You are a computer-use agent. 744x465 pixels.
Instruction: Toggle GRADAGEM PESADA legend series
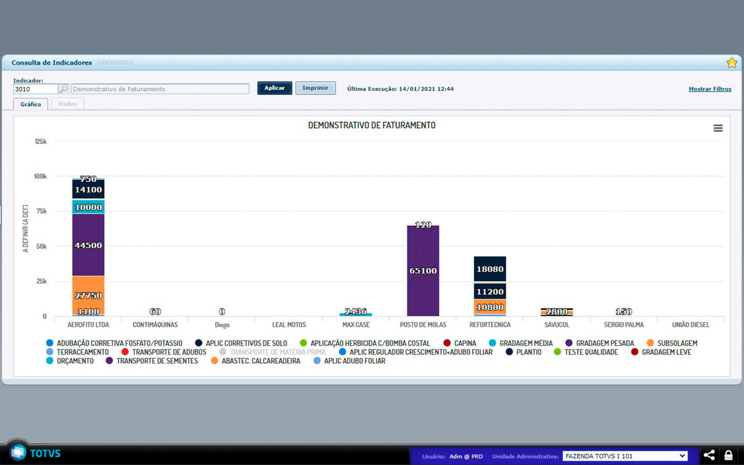point(605,343)
